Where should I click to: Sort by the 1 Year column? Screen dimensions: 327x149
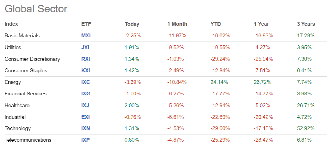[x=261, y=24]
